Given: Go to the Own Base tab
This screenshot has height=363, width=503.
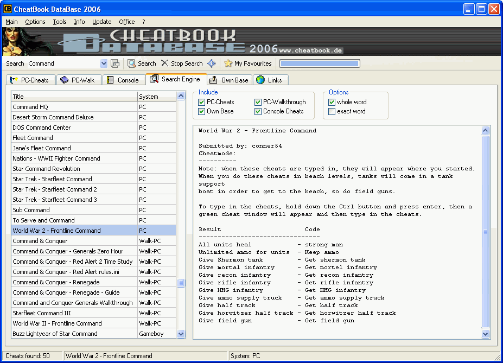Looking at the screenshot, I should point(229,80).
